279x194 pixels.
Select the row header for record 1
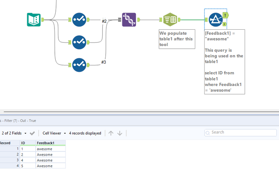click(x=10, y=149)
